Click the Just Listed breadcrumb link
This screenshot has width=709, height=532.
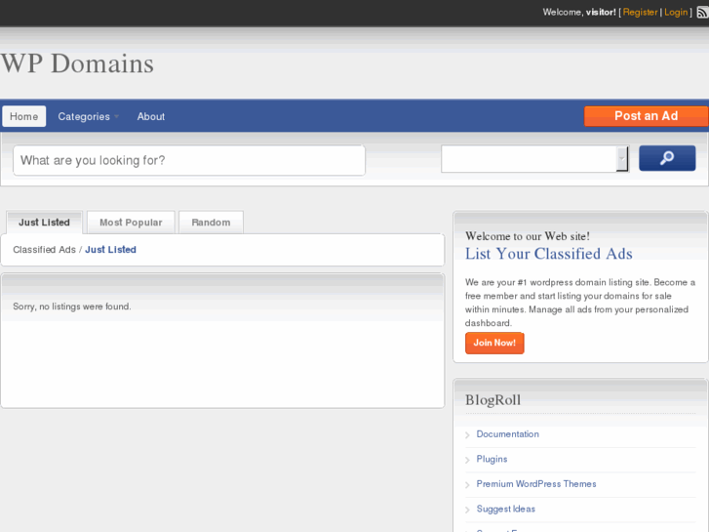pyautogui.click(x=110, y=250)
